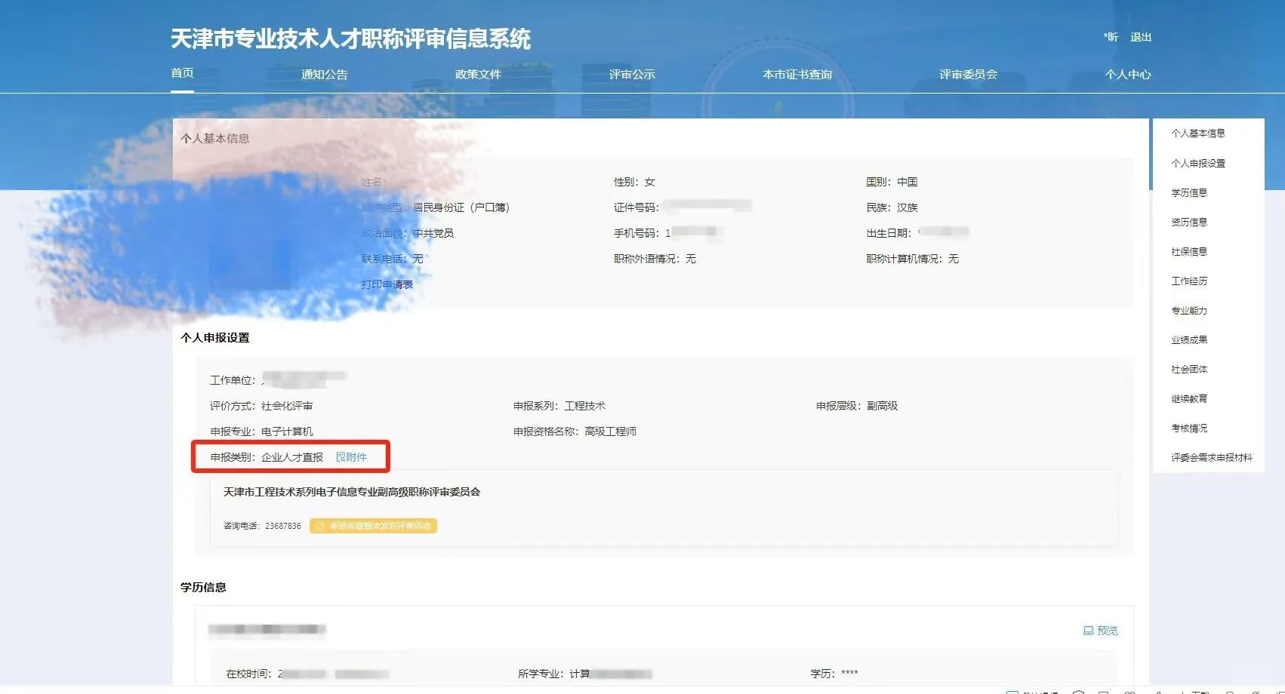This screenshot has height=694, width=1285.
Task: Click the 学历信息 section heading
Action: pos(203,587)
